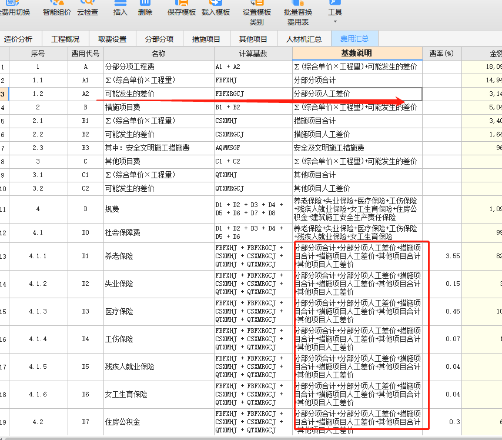The height and width of the screenshot is (440, 502).
Task: Edit the 分部分项人工差价 description cell
Action: point(357,94)
